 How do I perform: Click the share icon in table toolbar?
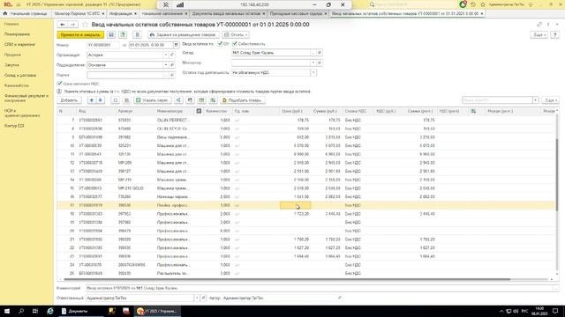(178, 100)
